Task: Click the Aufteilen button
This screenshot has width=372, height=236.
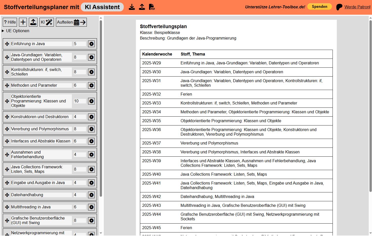Action: pos(71,22)
